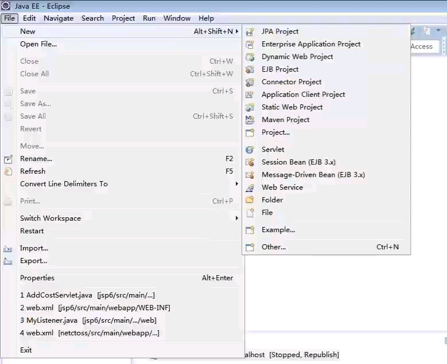447x364 pixels.
Task: Select Rename... menu entry
Action: (122, 159)
